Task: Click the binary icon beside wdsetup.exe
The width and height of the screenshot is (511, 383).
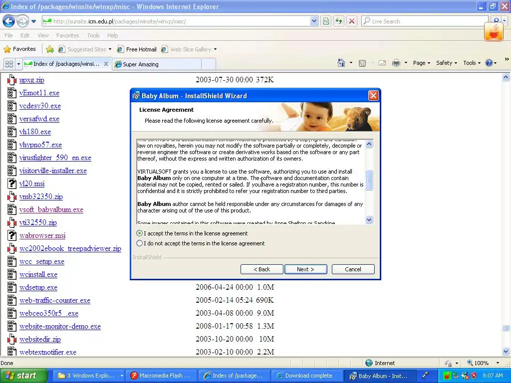Action: click(12, 287)
